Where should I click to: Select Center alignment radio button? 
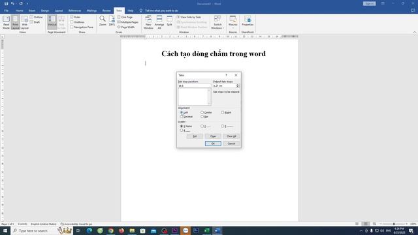point(202,113)
